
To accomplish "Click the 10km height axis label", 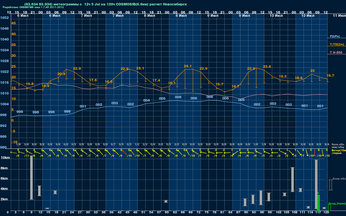I will pos(5,157).
